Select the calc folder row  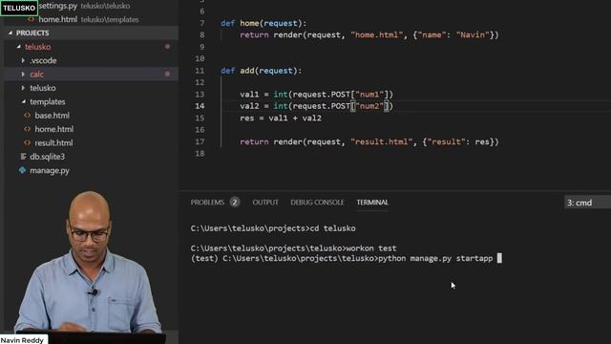[92, 75]
